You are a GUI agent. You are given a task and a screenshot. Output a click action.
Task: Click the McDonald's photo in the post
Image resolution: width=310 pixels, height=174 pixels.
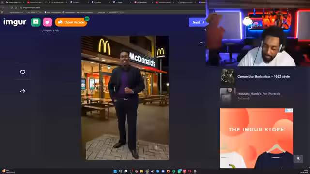125,98
